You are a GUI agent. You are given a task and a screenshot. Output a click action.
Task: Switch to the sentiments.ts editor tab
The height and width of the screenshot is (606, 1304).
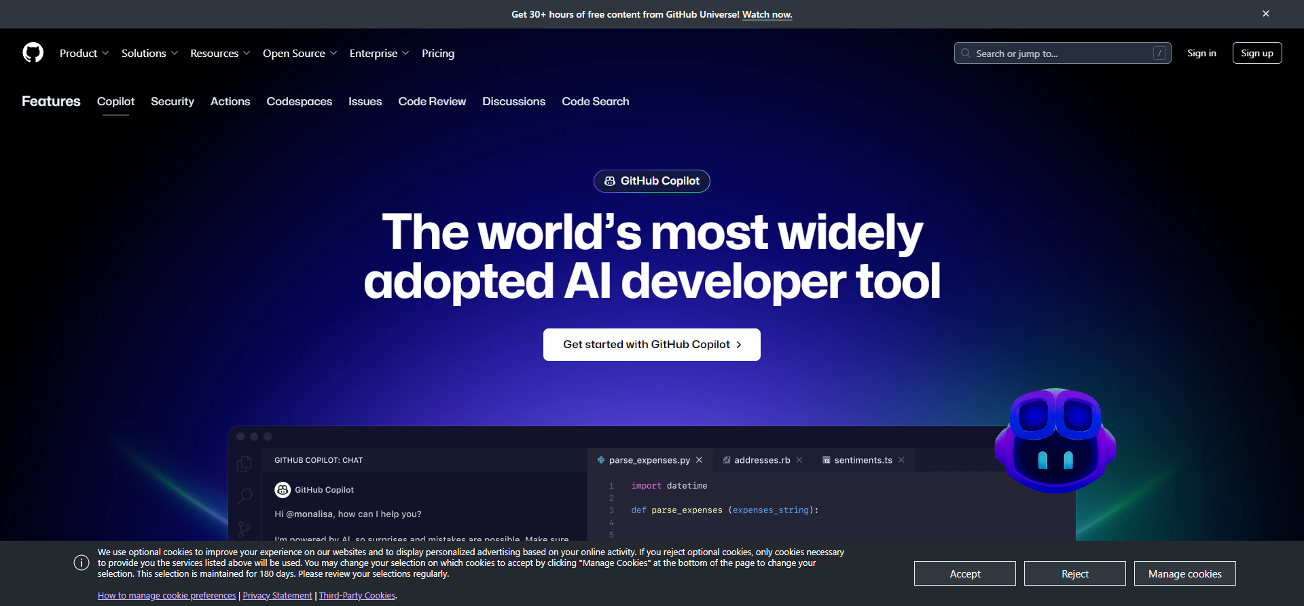[863, 460]
